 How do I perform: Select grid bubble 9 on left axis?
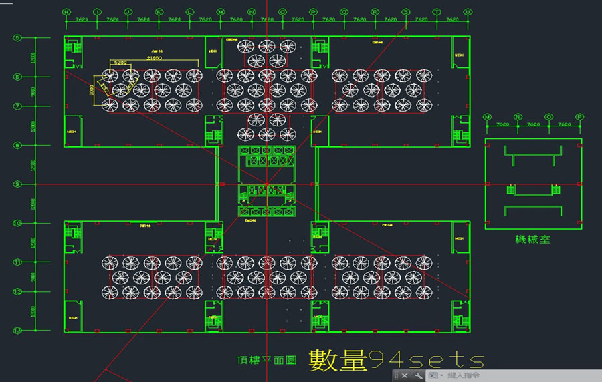(x=18, y=184)
